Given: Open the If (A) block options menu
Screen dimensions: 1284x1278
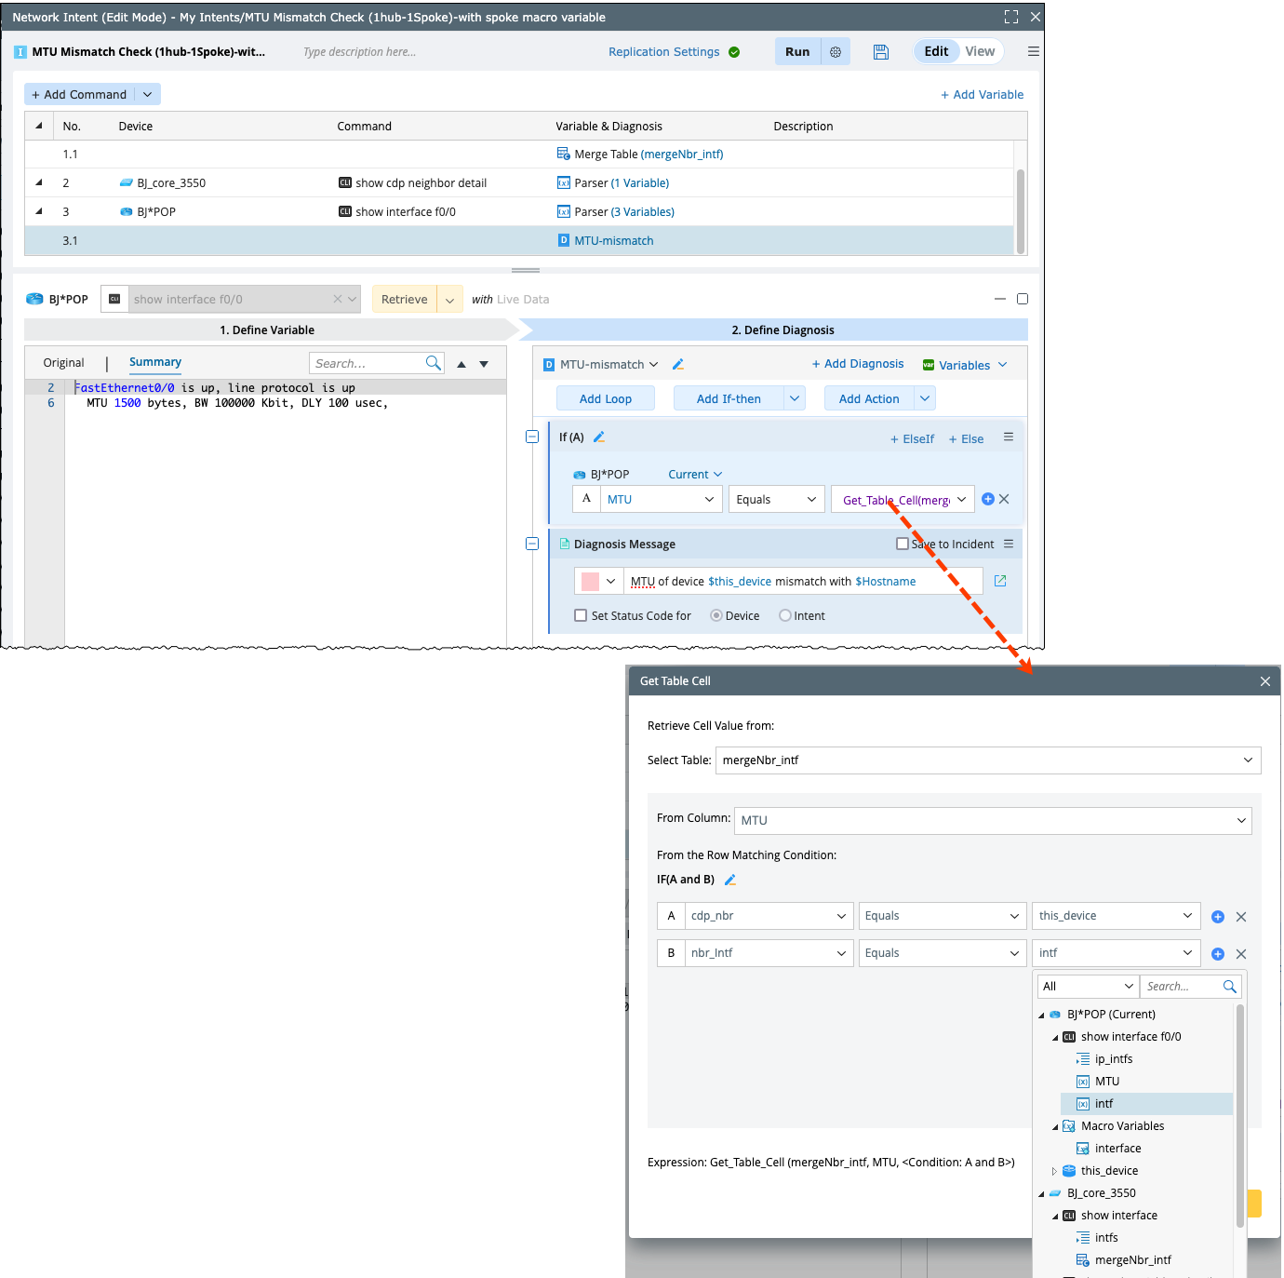Looking at the screenshot, I should click(1009, 437).
